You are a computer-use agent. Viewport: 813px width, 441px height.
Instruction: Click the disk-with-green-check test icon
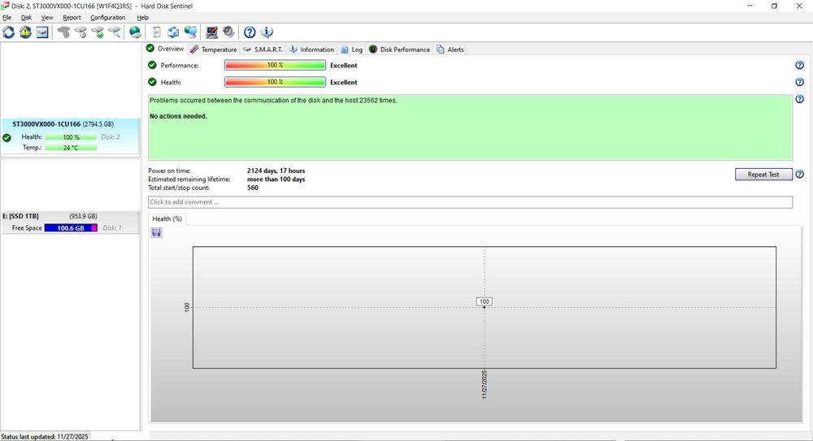98,32
